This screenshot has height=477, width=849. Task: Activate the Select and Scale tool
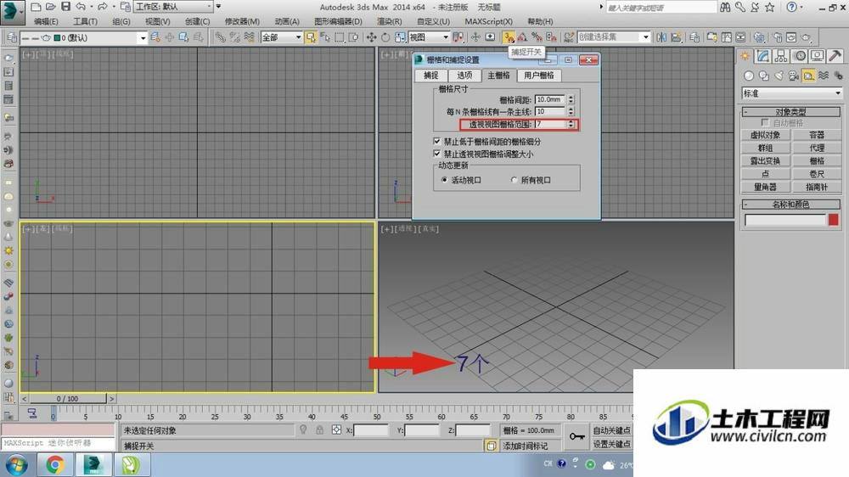point(400,37)
